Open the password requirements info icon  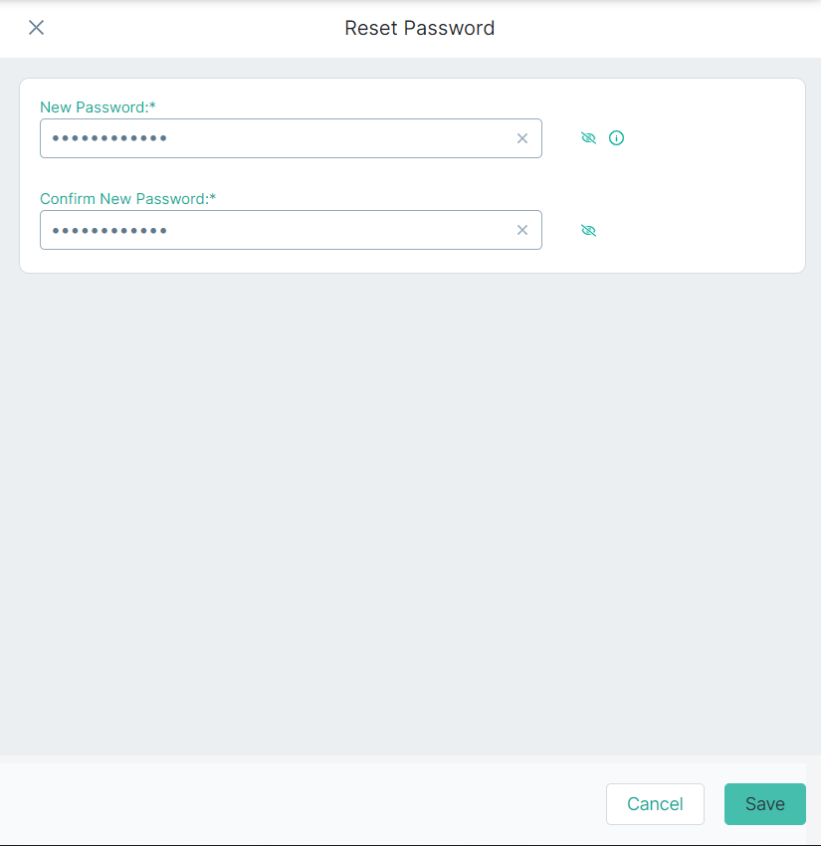pyautogui.click(x=616, y=138)
